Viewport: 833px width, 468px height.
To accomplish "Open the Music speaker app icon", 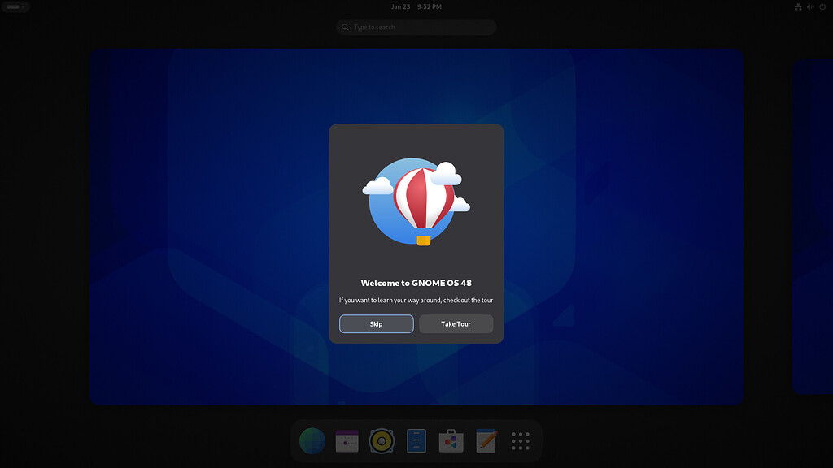I will tap(382, 441).
